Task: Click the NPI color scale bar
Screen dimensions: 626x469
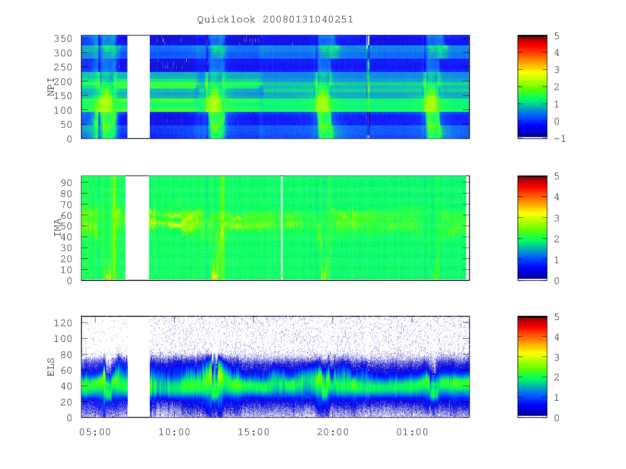Action: pos(532,87)
